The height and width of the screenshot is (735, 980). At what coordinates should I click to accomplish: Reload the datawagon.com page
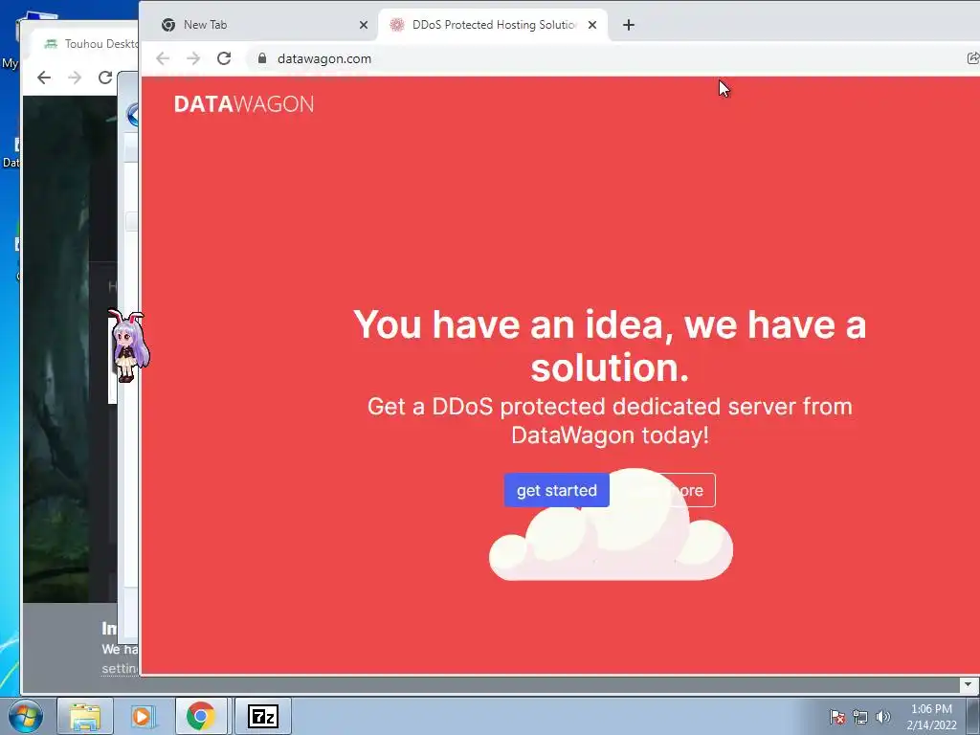(224, 58)
